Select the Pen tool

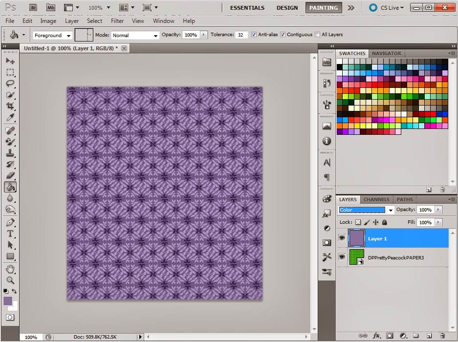point(10,223)
